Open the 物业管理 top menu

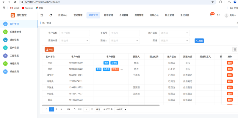point(170,15)
